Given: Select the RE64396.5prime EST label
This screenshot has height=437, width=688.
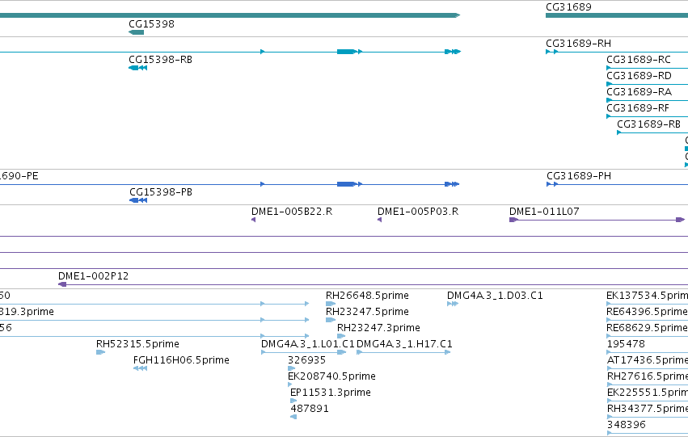Looking at the screenshot, I should (648, 312).
